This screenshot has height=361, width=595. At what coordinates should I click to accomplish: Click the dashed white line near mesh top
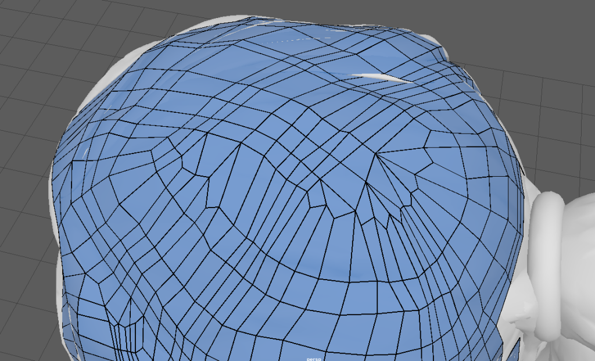point(296,41)
